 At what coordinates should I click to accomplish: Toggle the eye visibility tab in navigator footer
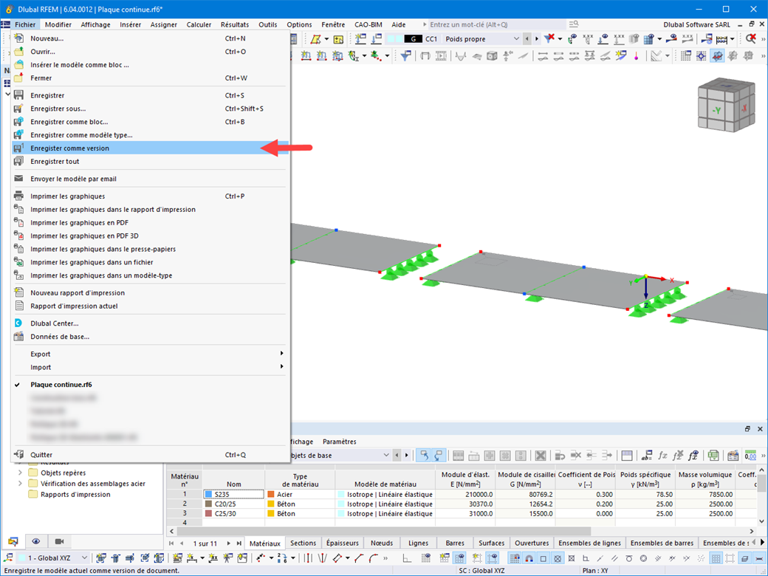pos(36,541)
